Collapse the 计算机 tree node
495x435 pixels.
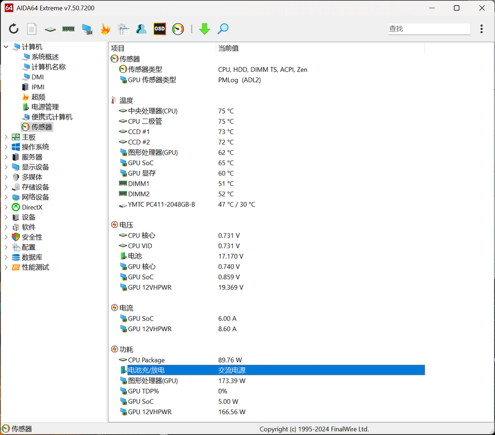point(6,47)
